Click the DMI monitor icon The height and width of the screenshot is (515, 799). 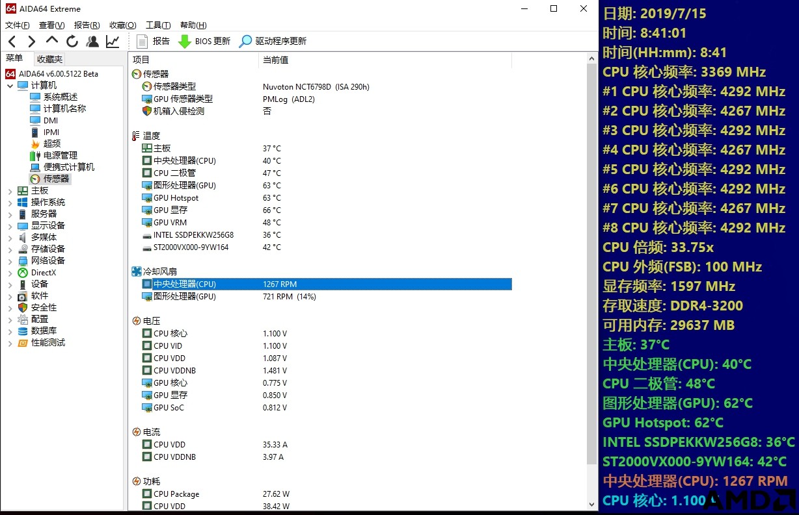(35, 120)
